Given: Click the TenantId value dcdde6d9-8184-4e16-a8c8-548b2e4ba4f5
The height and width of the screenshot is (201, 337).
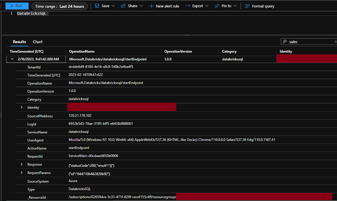Looking at the screenshot, I should (101, 67).
